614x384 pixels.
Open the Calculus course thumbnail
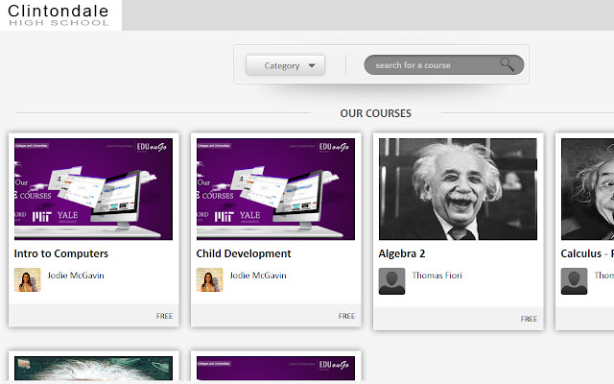pyautogui.click(x=587, y=189)
